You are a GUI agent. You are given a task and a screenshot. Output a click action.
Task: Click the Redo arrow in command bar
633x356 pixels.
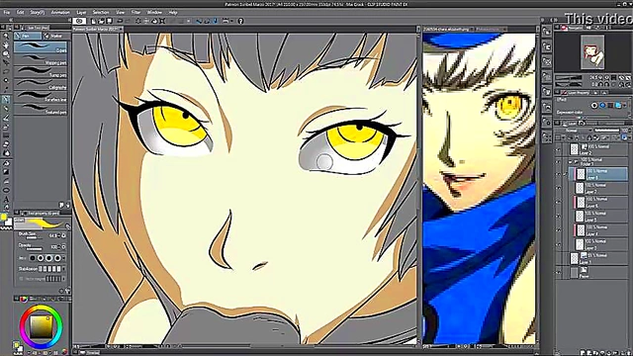(128, 21)
